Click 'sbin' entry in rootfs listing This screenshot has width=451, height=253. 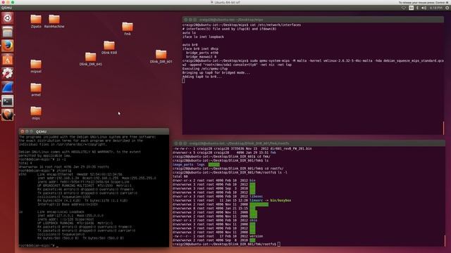[x=254, y=220]
